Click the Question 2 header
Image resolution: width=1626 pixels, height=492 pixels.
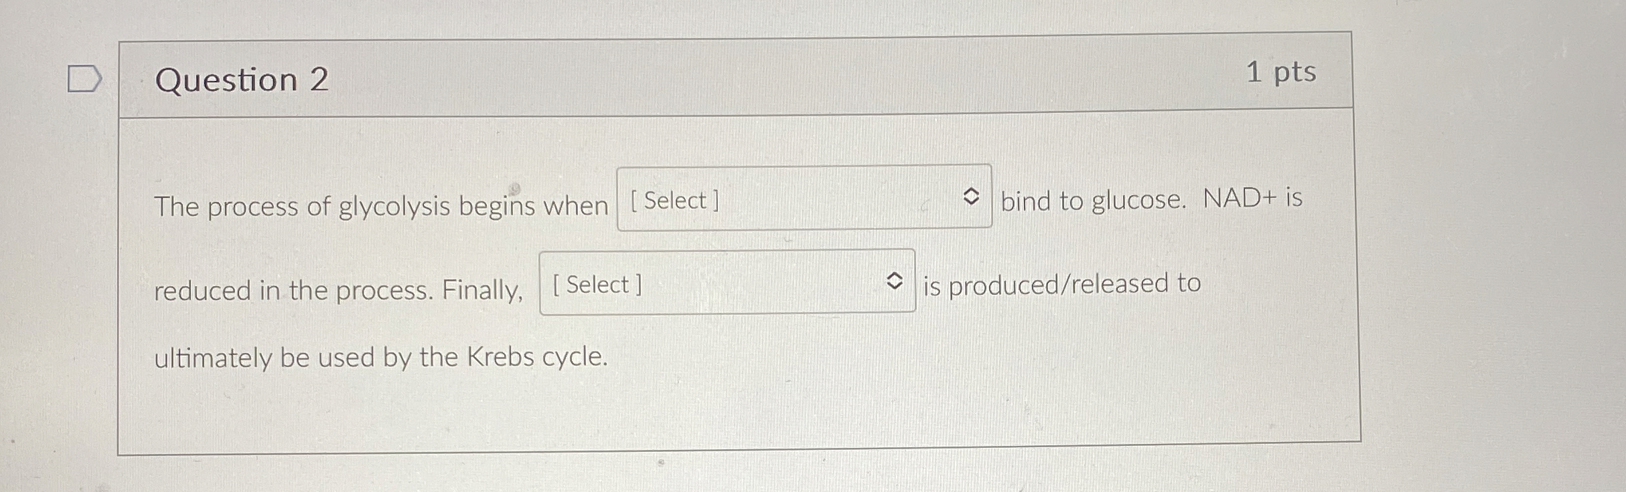click(x=242, y=79)
